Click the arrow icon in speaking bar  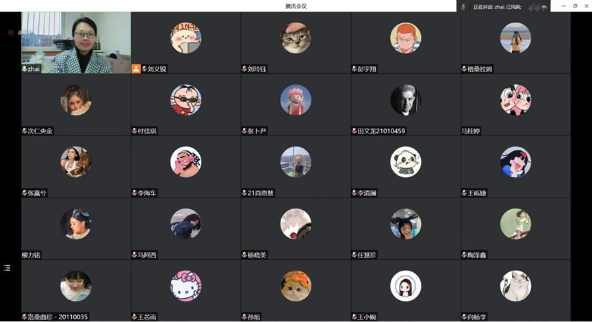point(544,7)
